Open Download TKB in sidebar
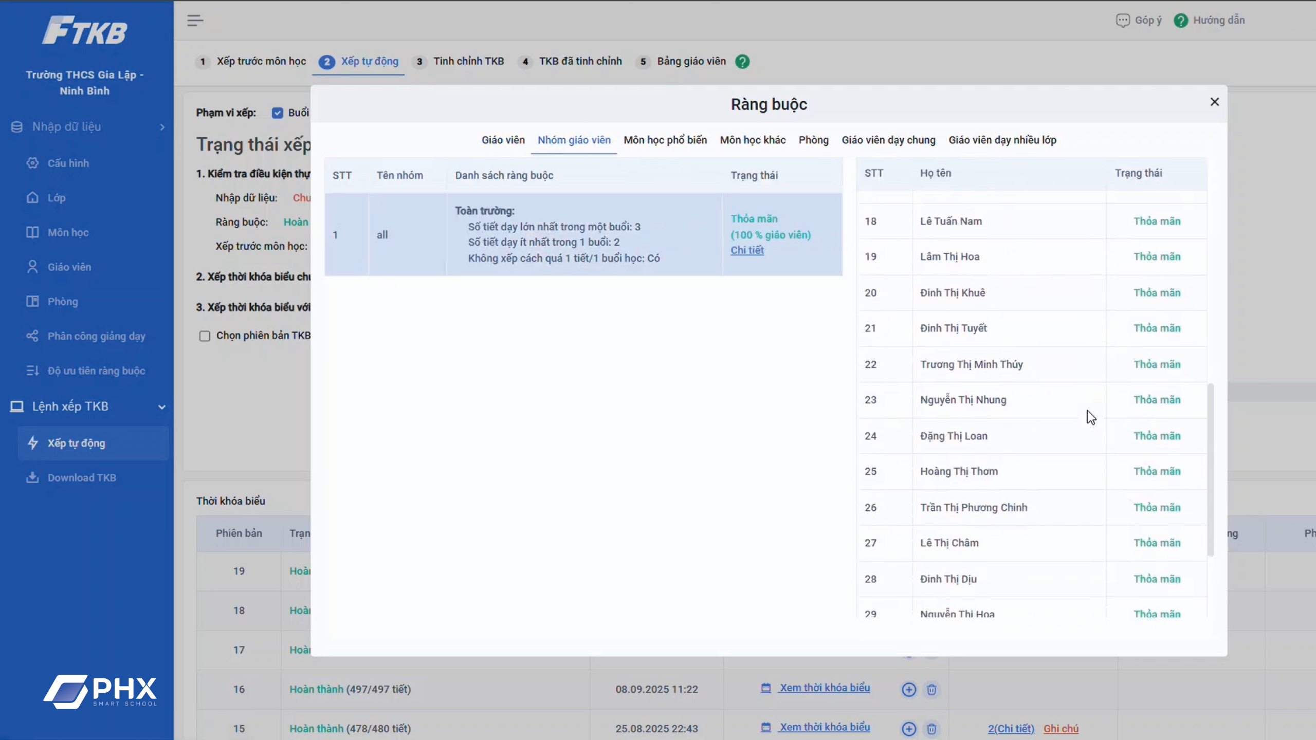Viewport: 1316px width, 740px height. point(81,478)
